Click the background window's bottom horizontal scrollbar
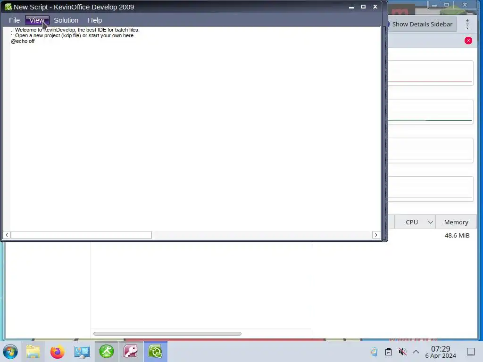 coord(167,334)
